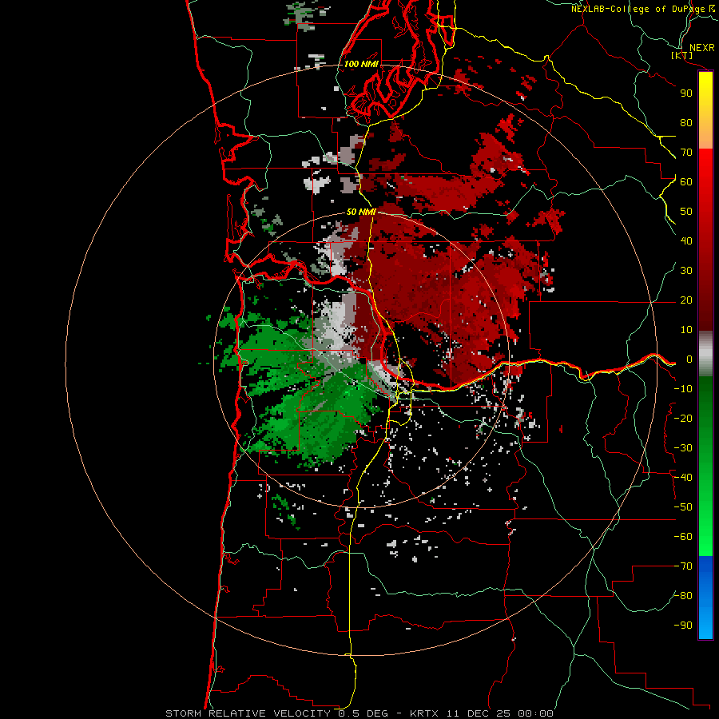Viewport: 719px width, 719px height.
Task: Click the -40 value on velocity scale
Action: (683, 478)
